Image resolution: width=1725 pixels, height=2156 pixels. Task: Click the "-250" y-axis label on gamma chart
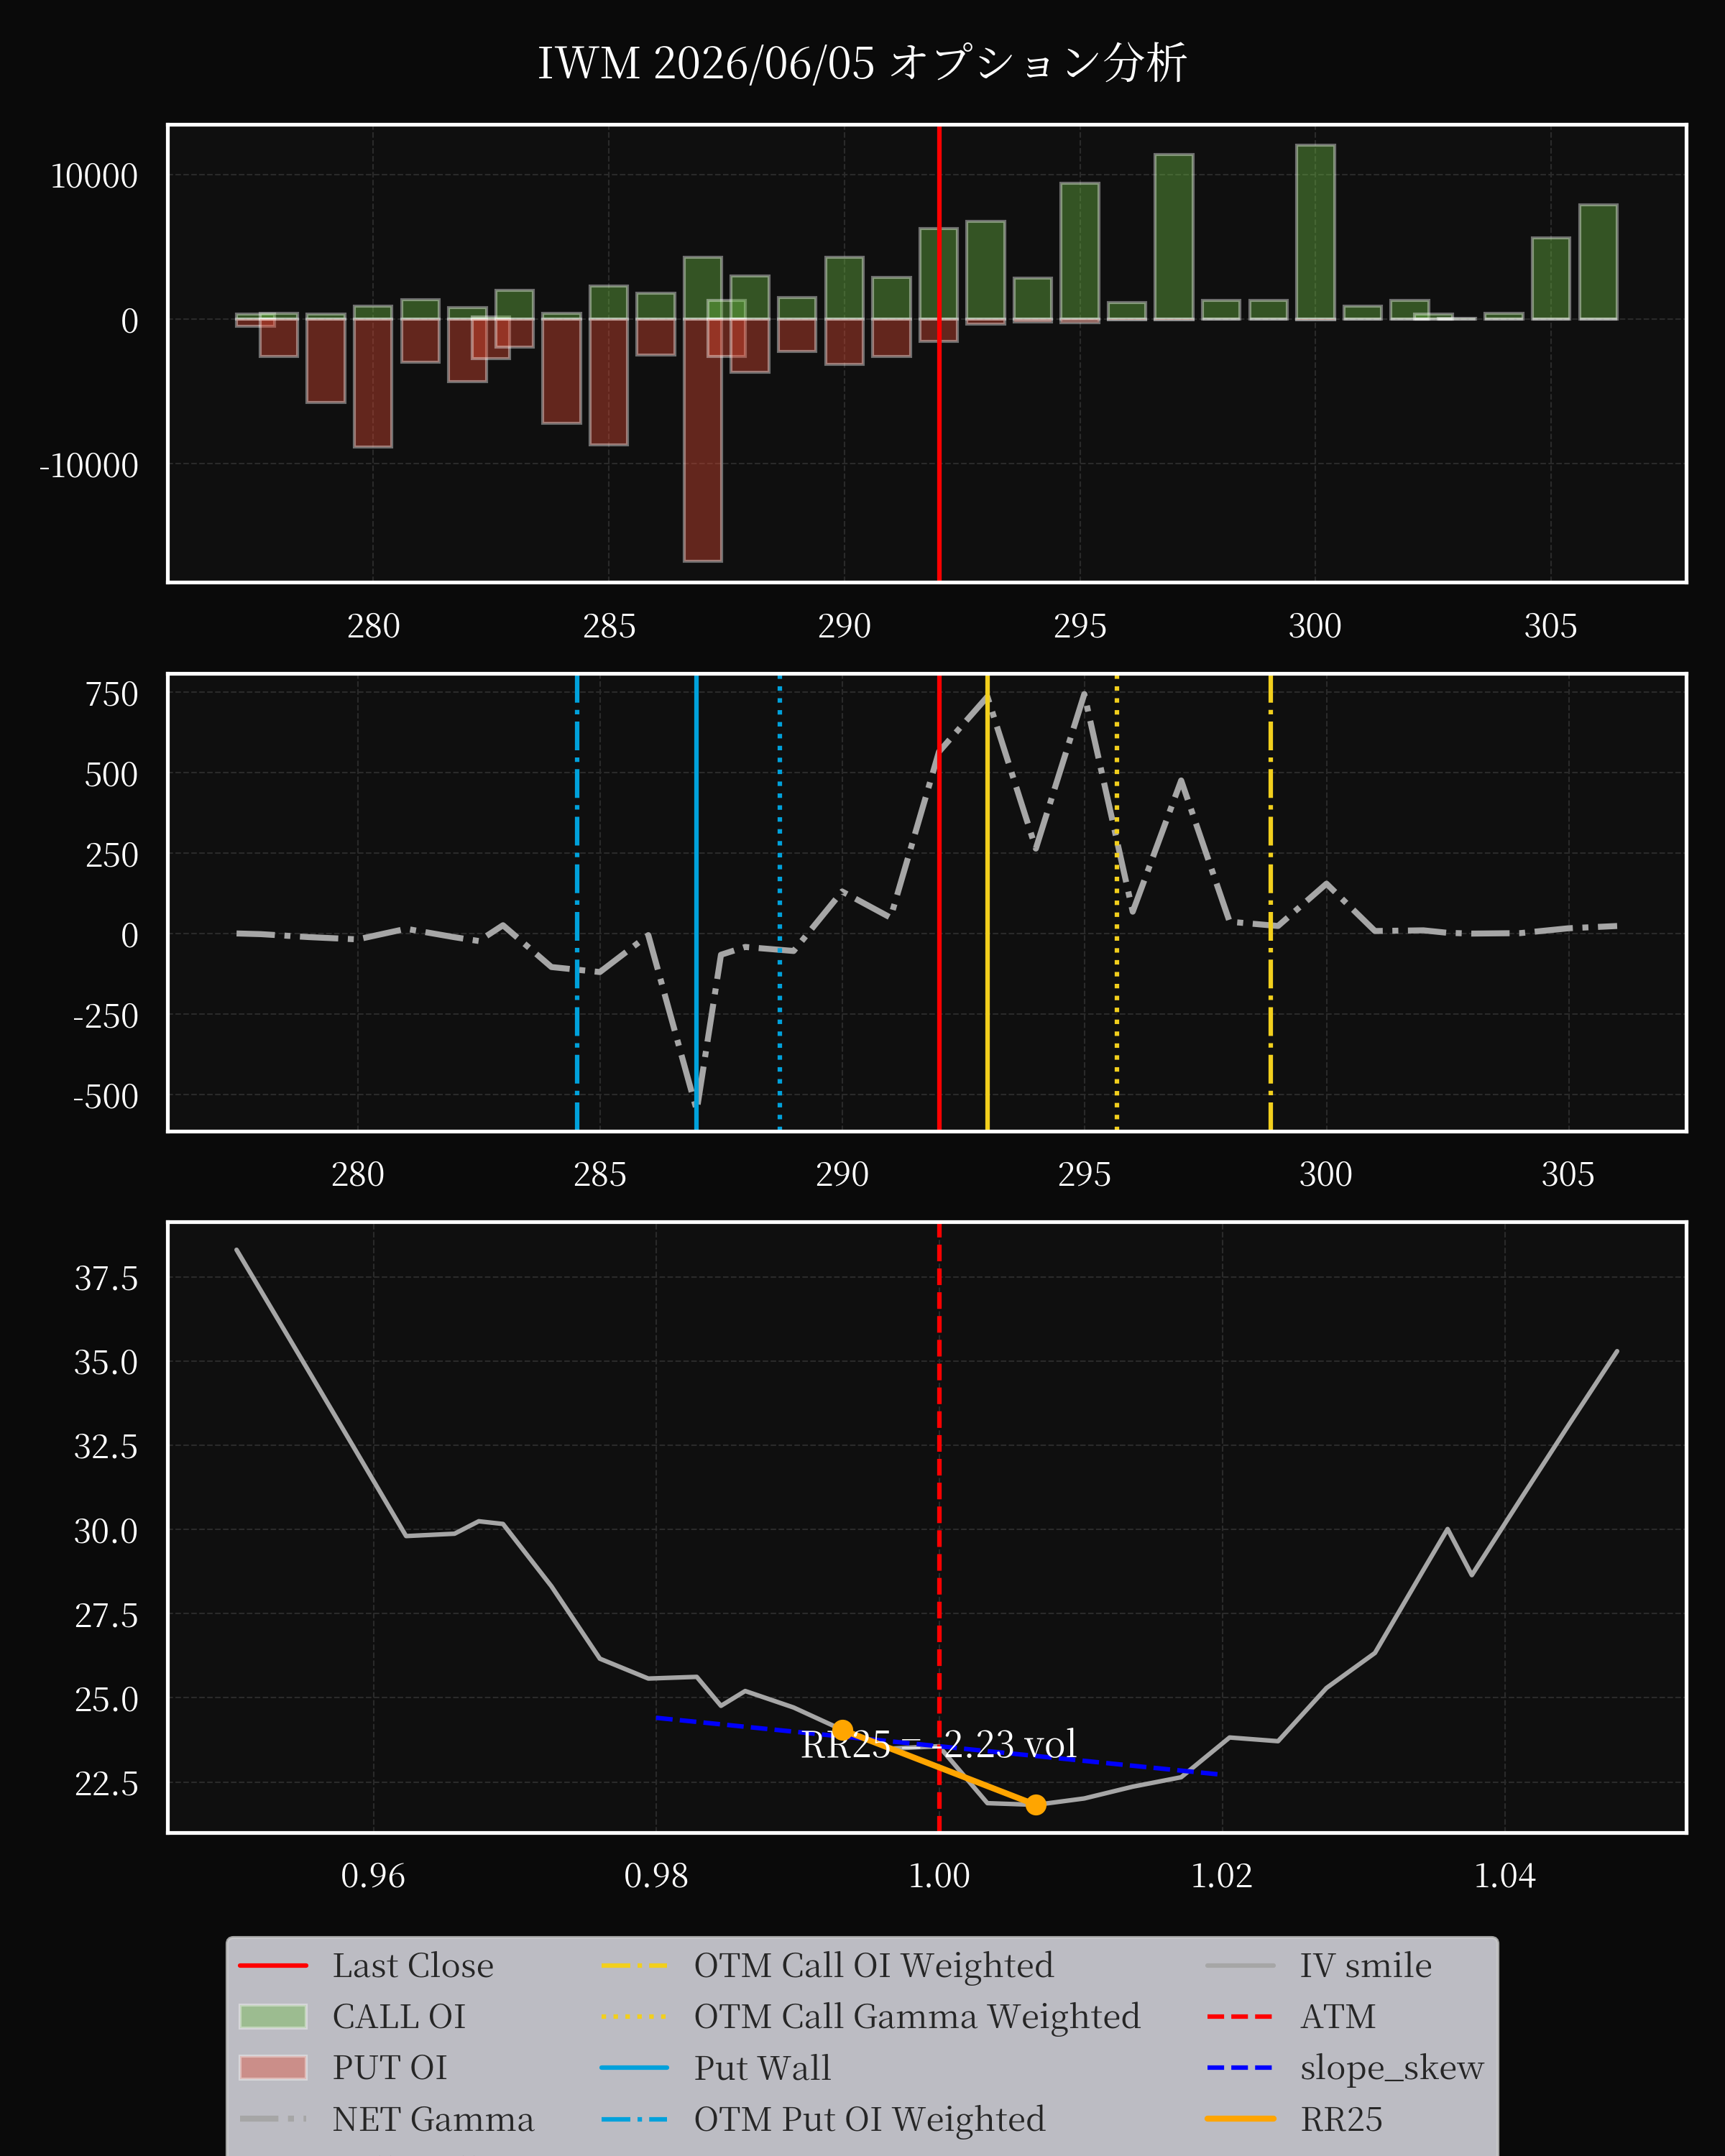tap(106, 1016)
